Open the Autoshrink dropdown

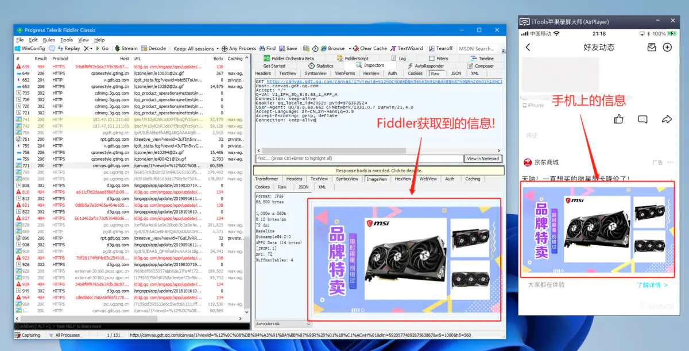click(283, 324)
